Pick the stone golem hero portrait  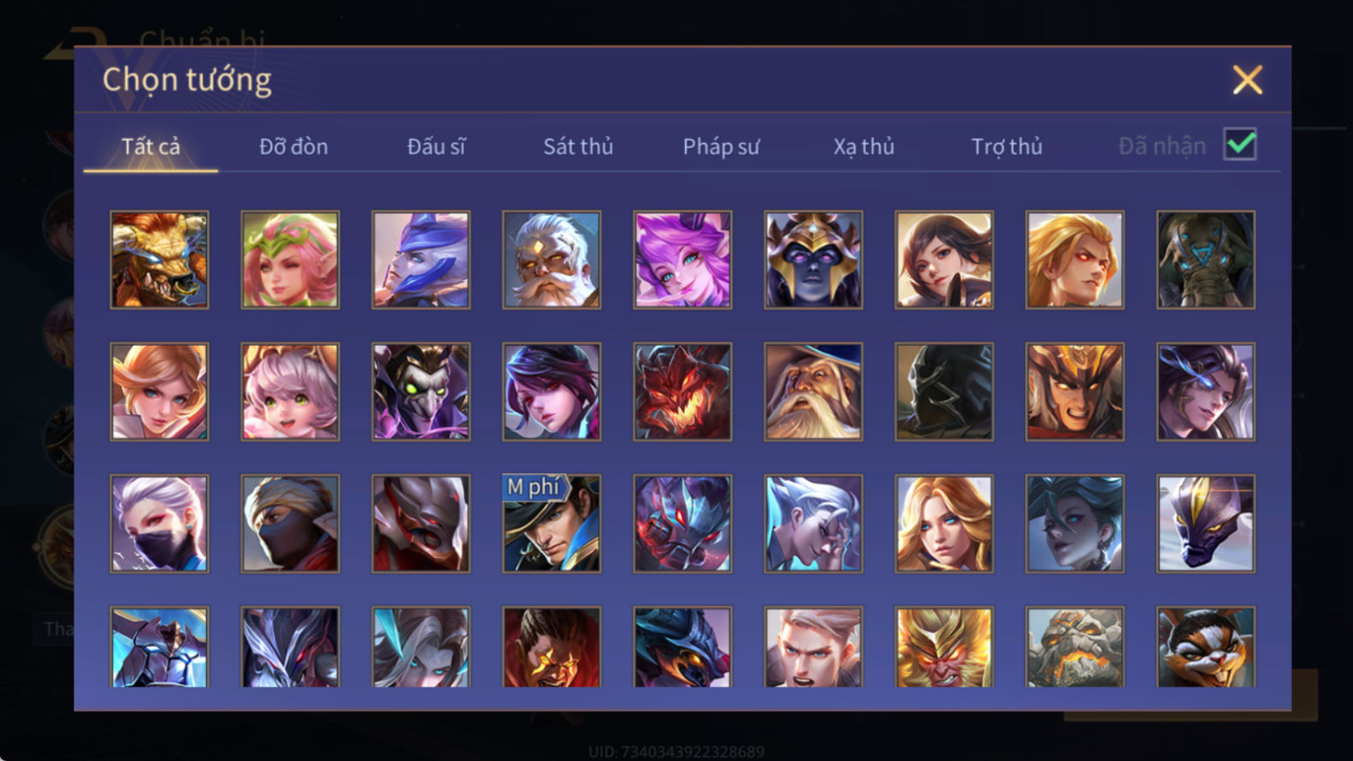pos(1075,647)
